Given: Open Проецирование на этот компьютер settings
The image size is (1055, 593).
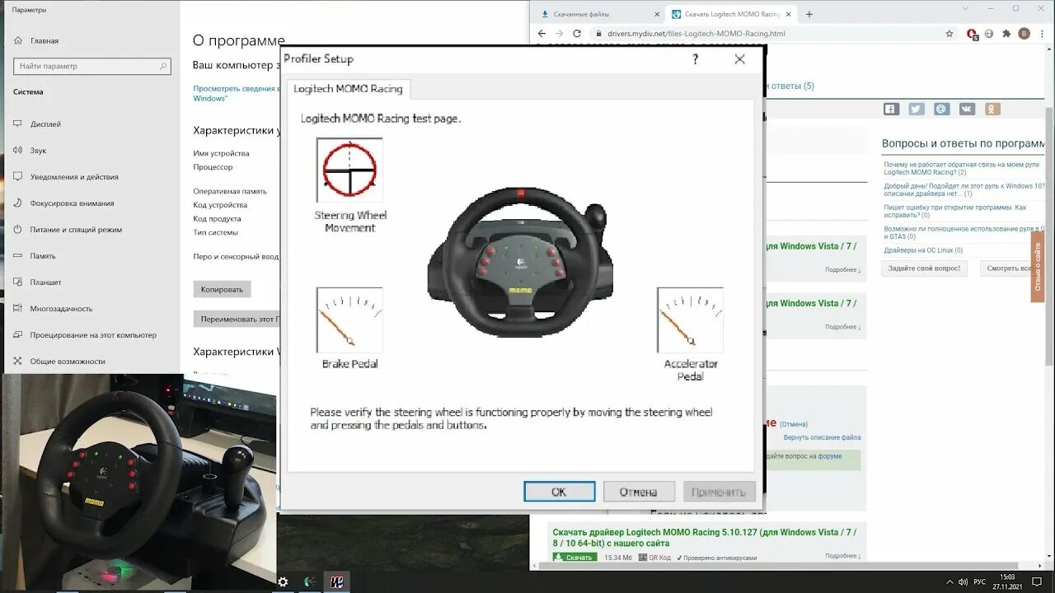Looking at the screenshot, I should point(93,335).
